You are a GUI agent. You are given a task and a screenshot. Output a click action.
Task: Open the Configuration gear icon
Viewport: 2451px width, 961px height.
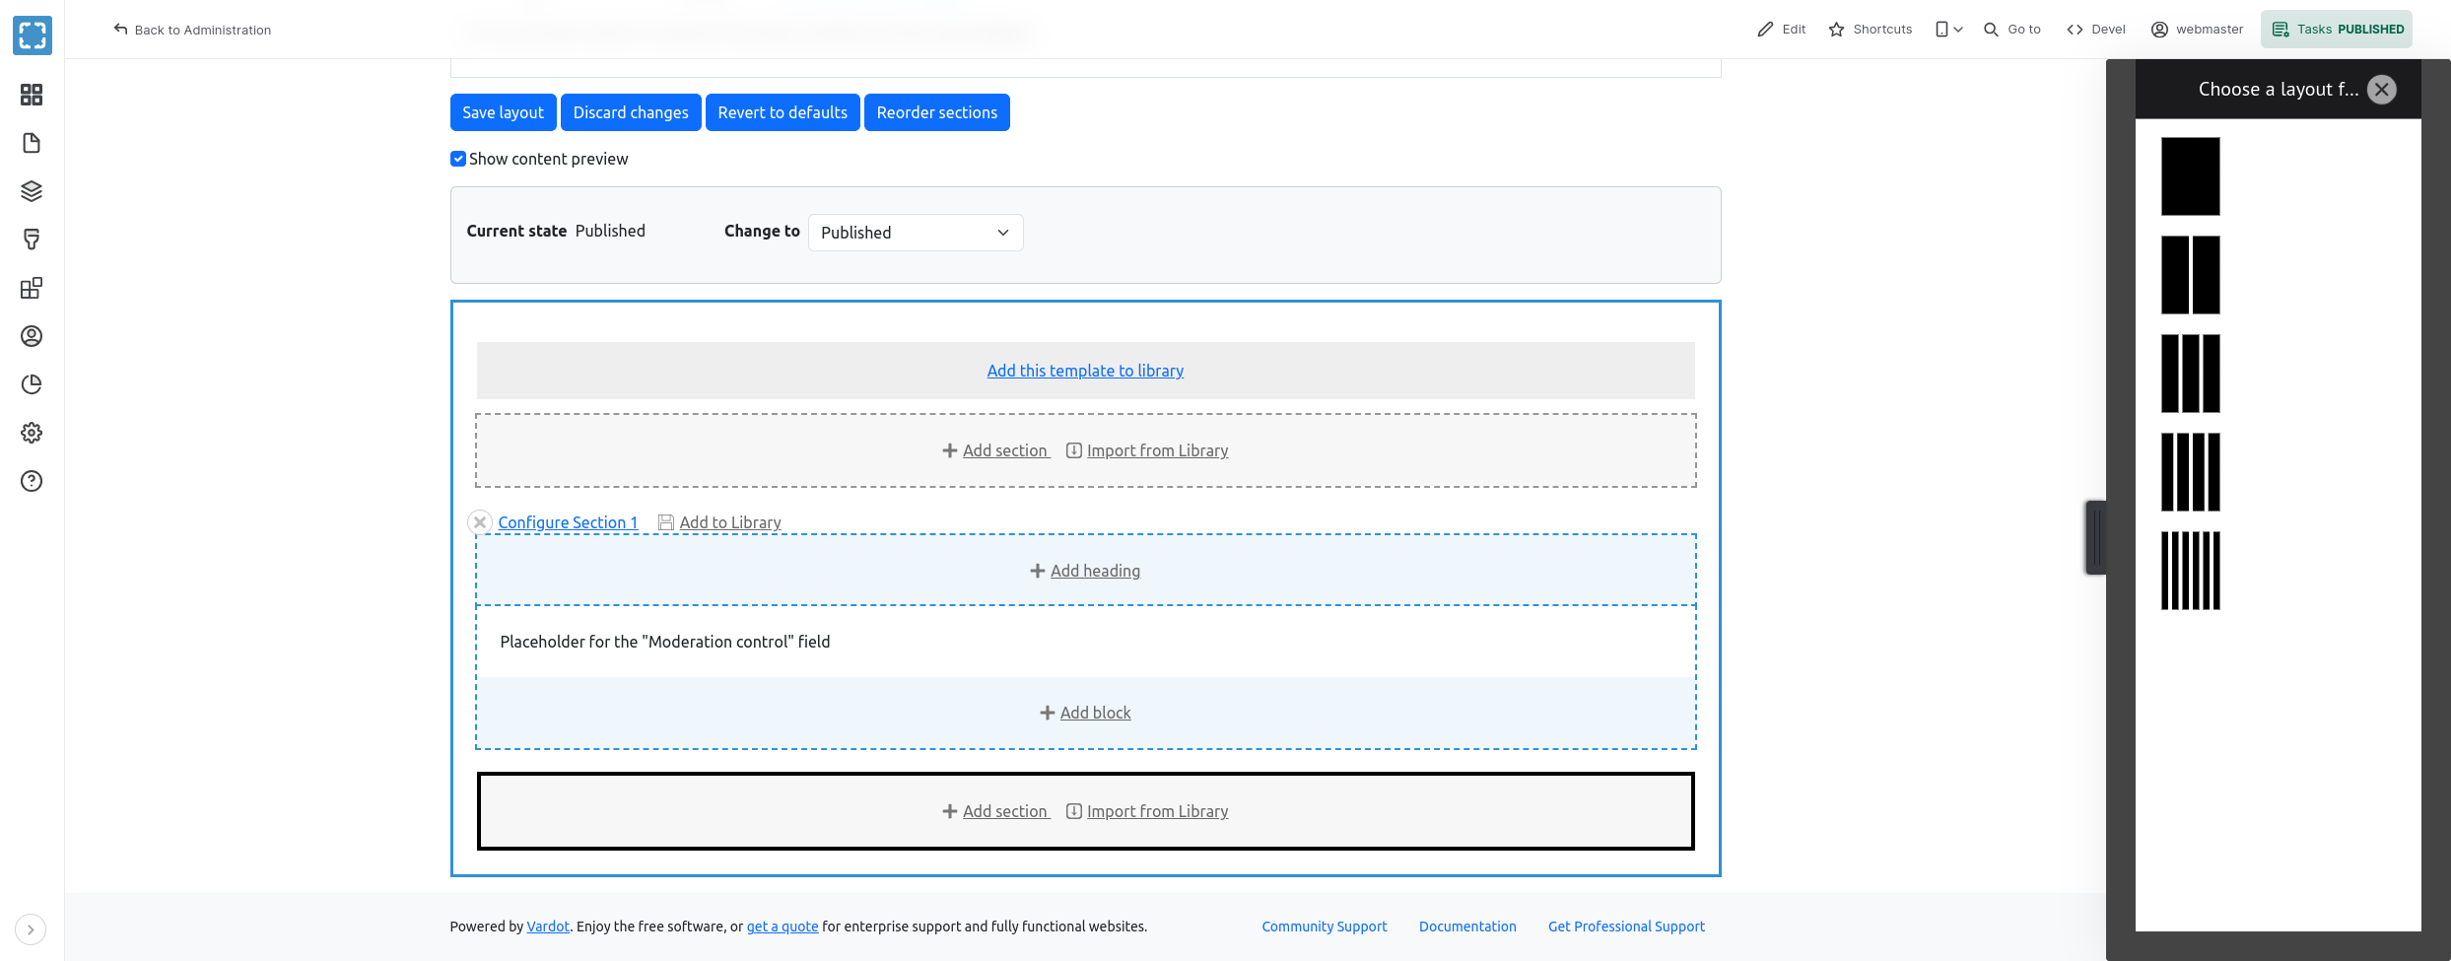[x=32, y=433]
